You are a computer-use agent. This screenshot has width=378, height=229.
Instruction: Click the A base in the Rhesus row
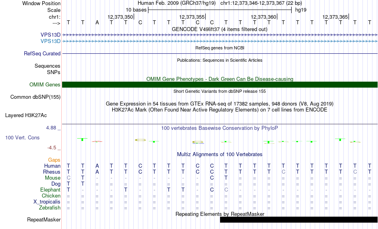point(97,172)
